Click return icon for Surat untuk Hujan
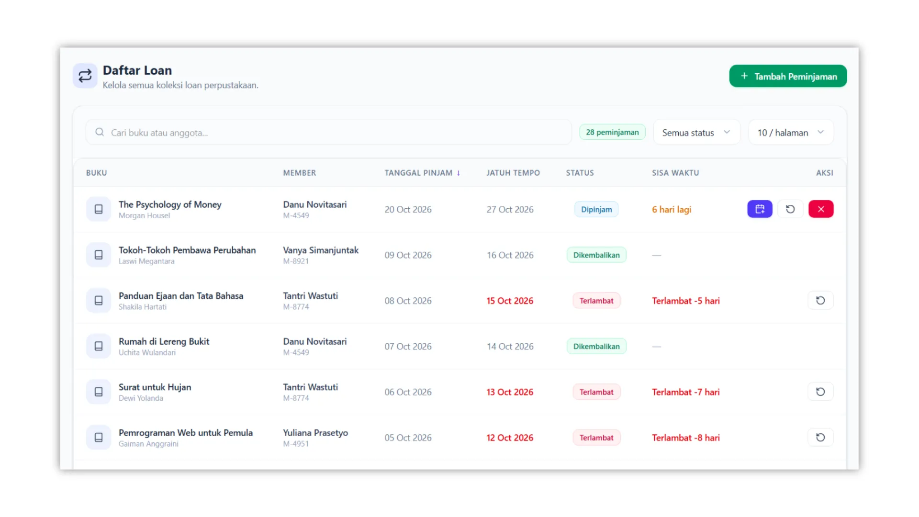 click(820, 392)
